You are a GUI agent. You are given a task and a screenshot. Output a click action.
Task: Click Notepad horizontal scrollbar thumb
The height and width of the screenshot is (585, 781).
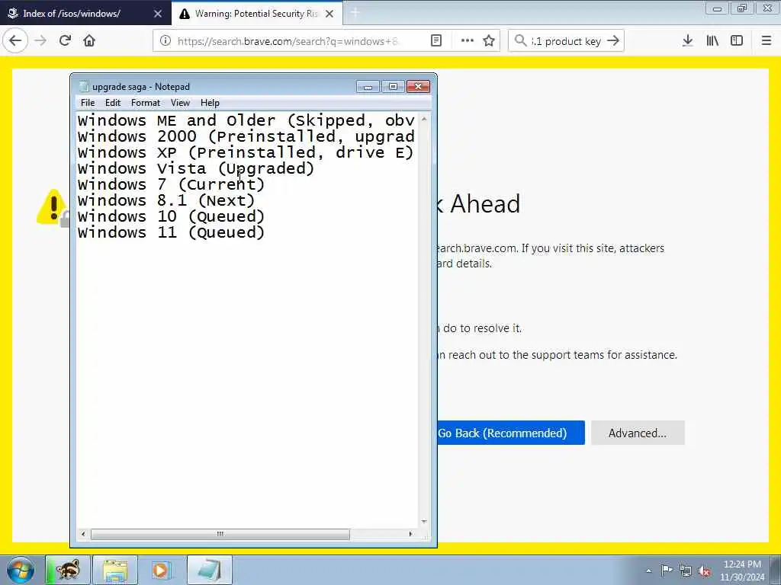[220, 534]
